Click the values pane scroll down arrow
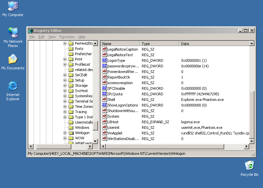This screenshot has height=188, width=263. pos(251,141)
